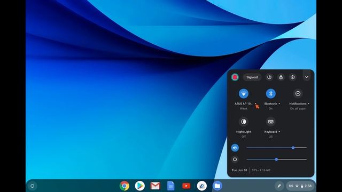The image size is (342, 192).
Task: Adjust the volume slider
Action: coord(276,148)
